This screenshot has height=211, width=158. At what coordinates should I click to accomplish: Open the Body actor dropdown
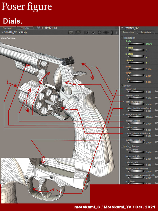(22, 32)
